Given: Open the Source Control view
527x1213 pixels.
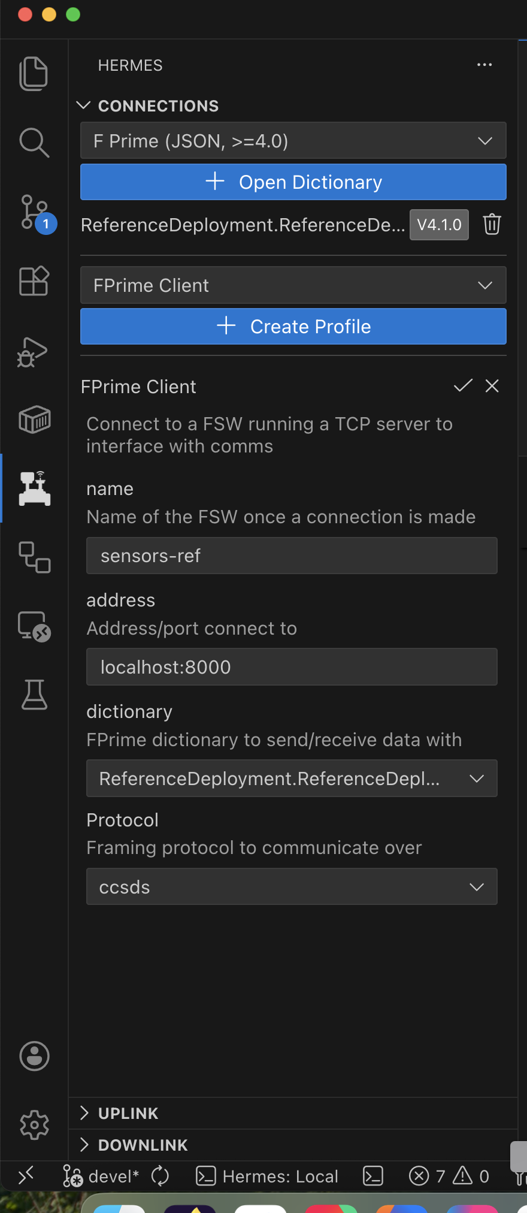Looking at the screenshot, I should pos(34,212).
